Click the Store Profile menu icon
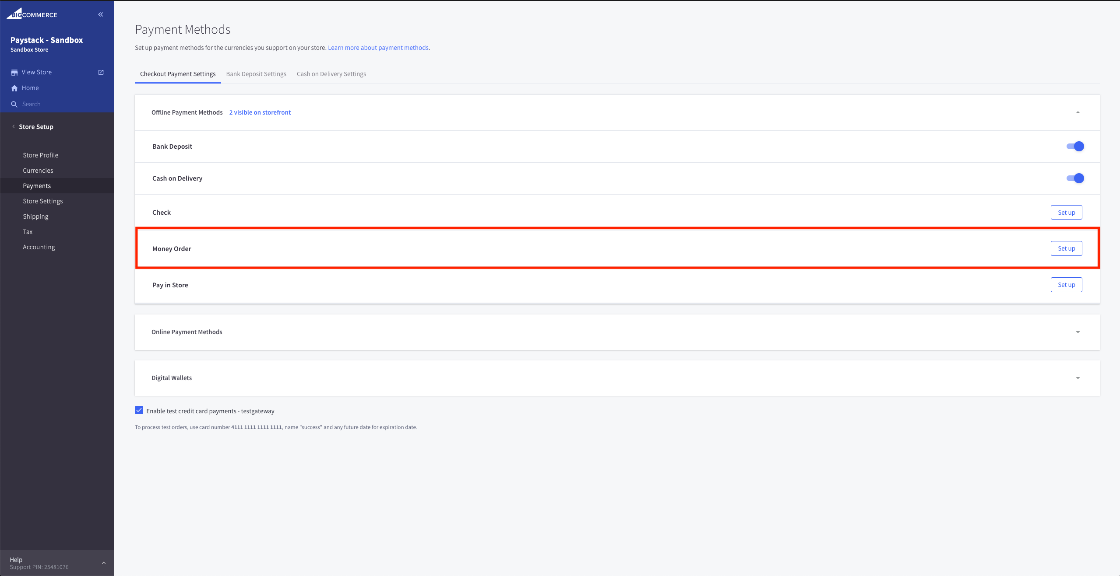Screen dimensions: 1120x576 point(40,155)
